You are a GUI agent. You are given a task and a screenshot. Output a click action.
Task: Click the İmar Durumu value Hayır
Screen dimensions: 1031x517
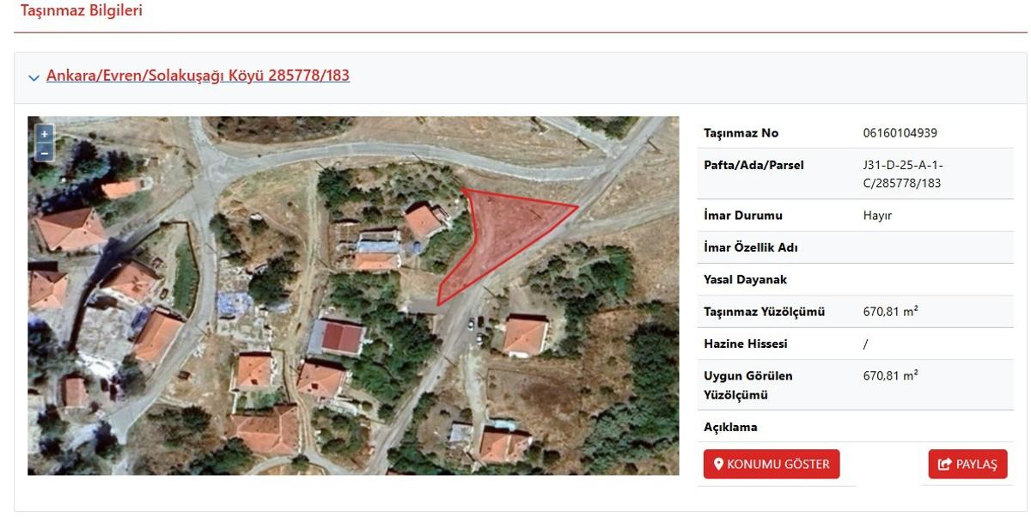point(877,216)
